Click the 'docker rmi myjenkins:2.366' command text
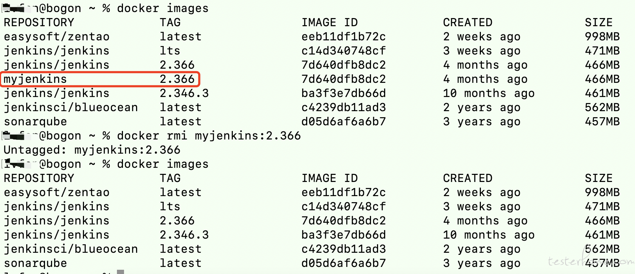Viewport: 635px width, 274px height. click(209, 136)
